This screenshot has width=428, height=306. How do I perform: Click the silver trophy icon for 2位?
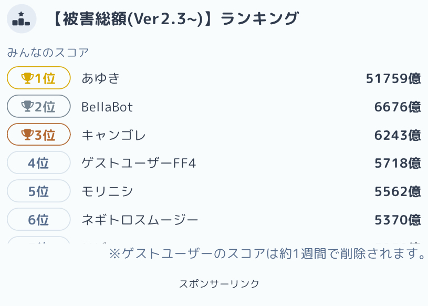[x=27, y=107]
